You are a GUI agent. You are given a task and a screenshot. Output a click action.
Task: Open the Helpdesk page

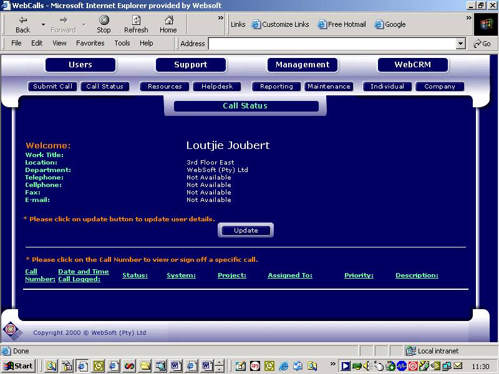tap(217, 87)
